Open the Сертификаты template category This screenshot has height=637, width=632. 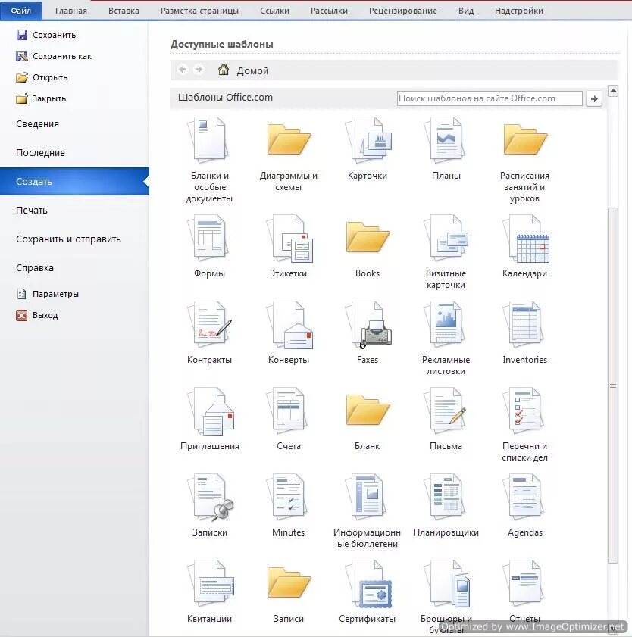point(368,591)
